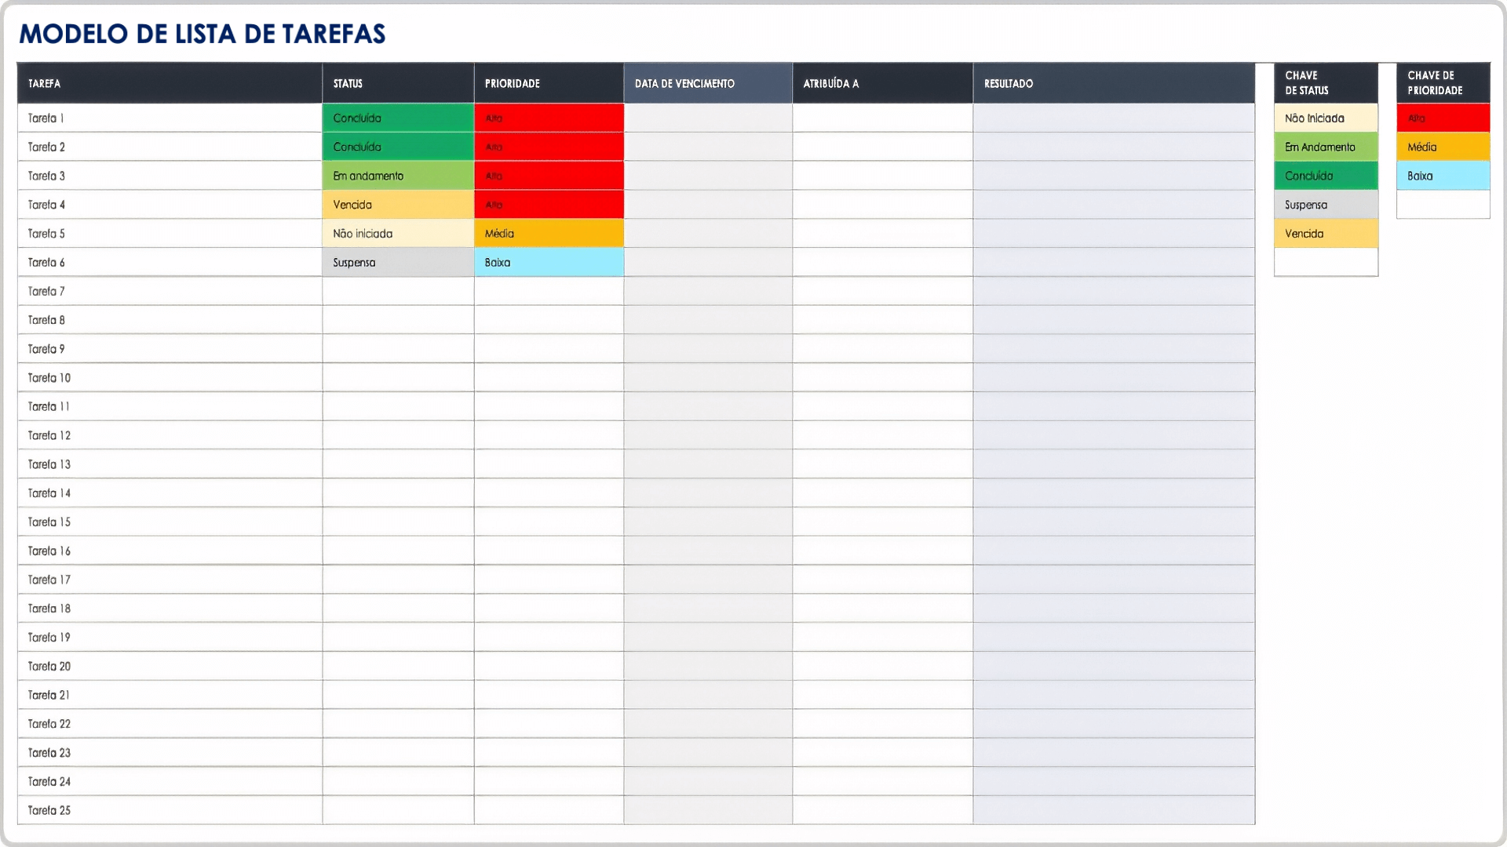
Task: Click the CHAVE DE PRIORIDADE header
Action: click(1443, 83)
